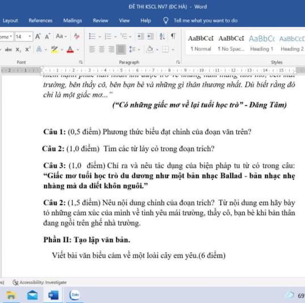This screenshot has width=305, height=303.
Task: Open the Help ribbon tab
Action: (146, 20)
